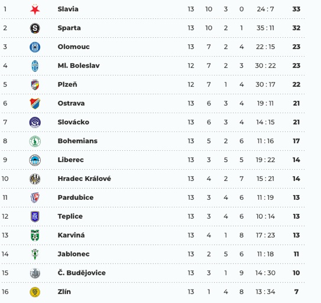Click the Liberec round crest

click(x=35, y=160)
